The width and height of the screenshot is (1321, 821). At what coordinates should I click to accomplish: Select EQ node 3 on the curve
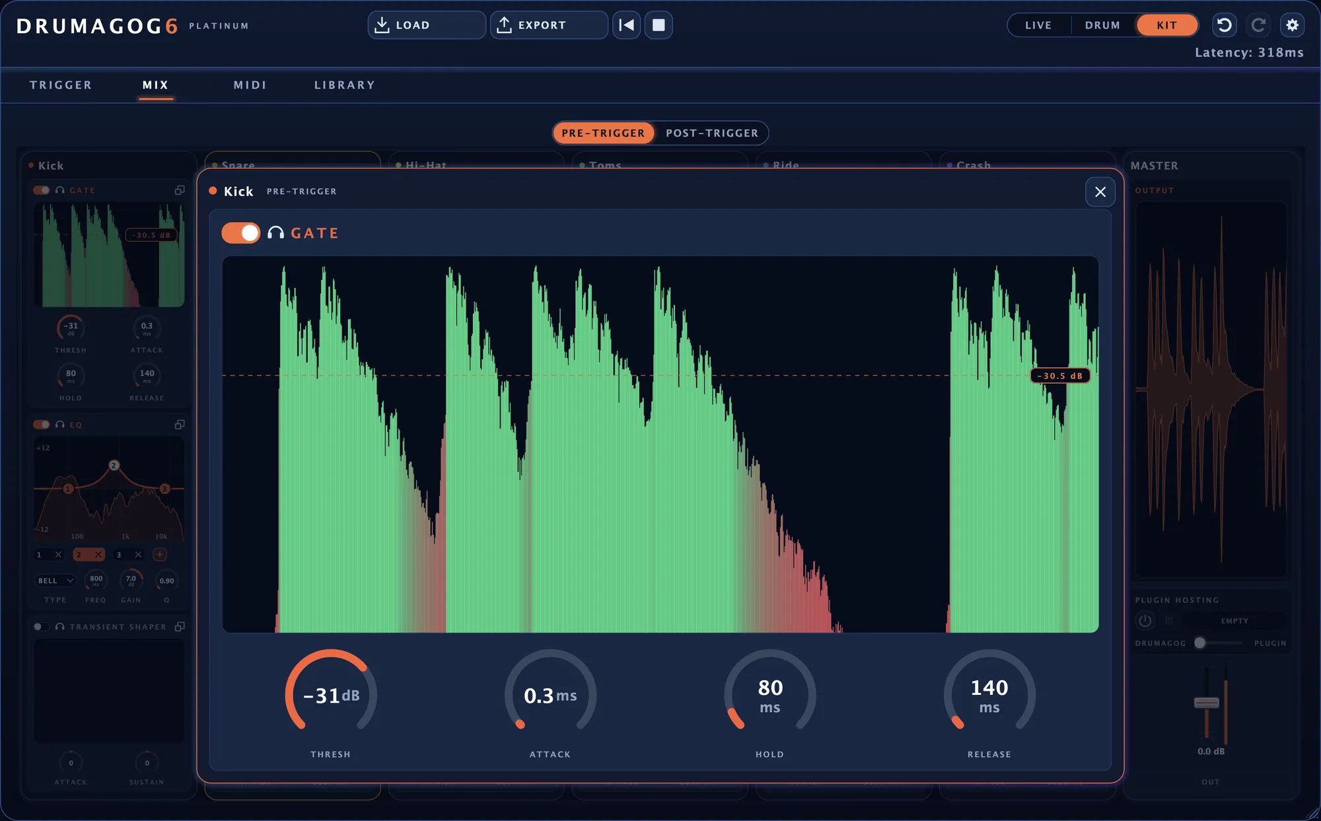(164, 489)
